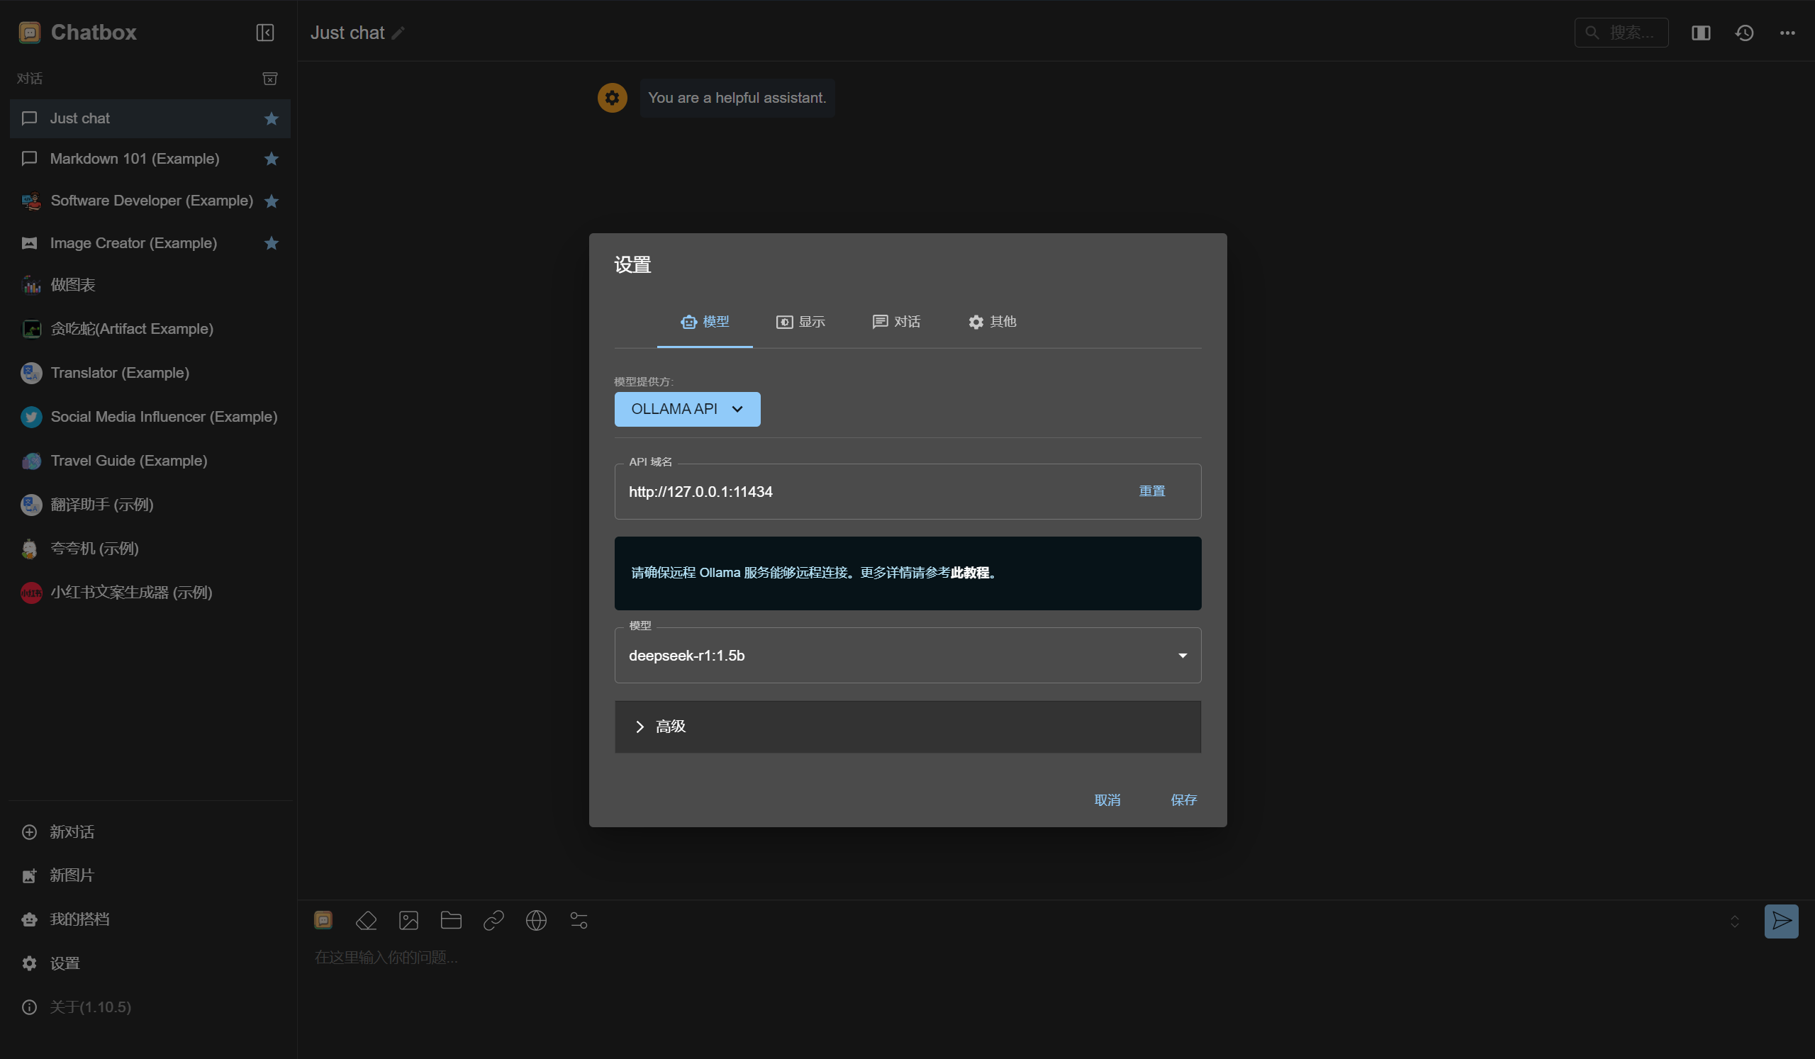Open the deepseek-r1:1.5b model dropdown
The image size is (1815, 1059).
tap(907, 655)
